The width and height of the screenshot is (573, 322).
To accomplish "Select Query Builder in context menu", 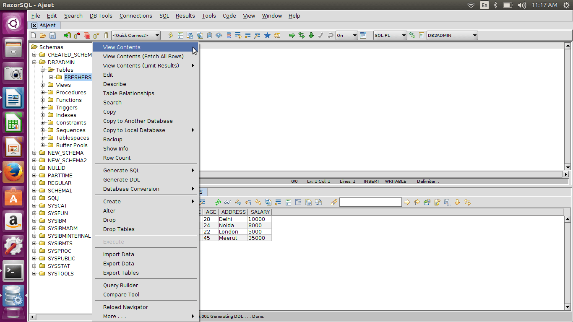I will coord(145,285).
